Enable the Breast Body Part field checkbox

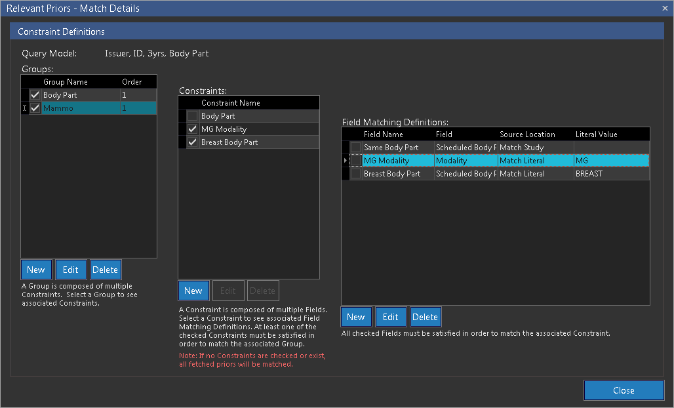355,174
